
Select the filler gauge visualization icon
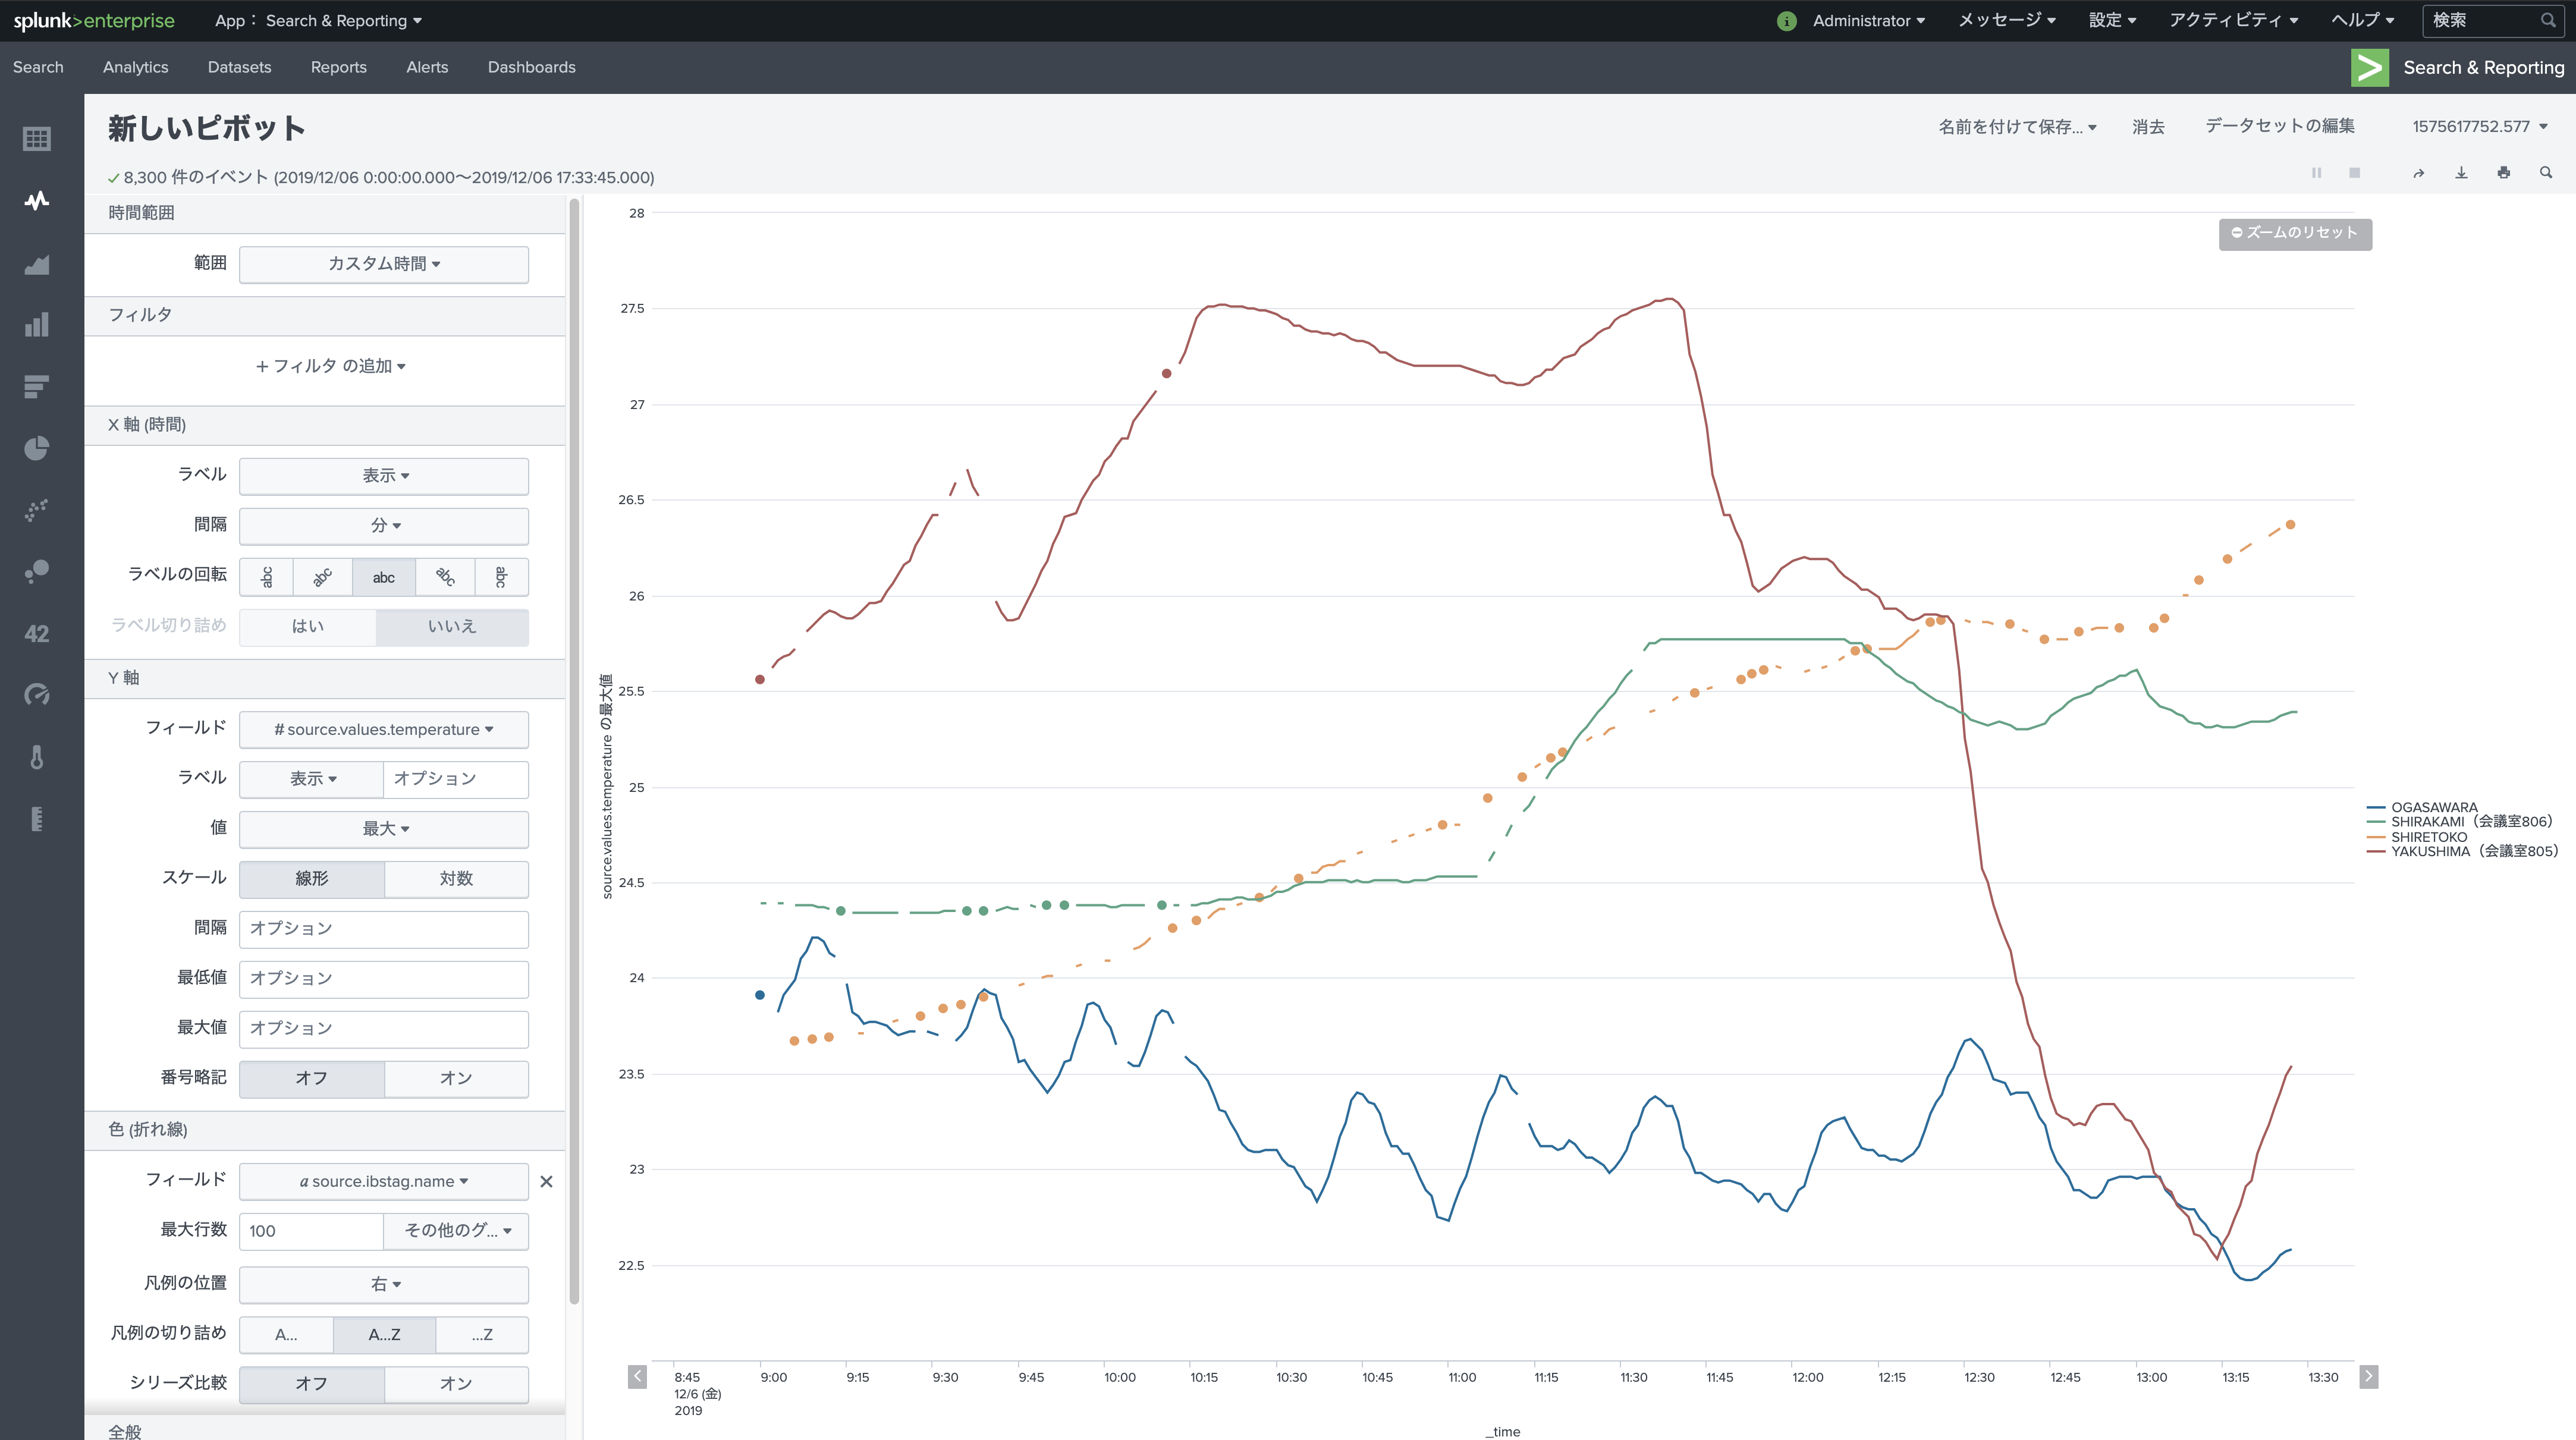tap(37, 819)
